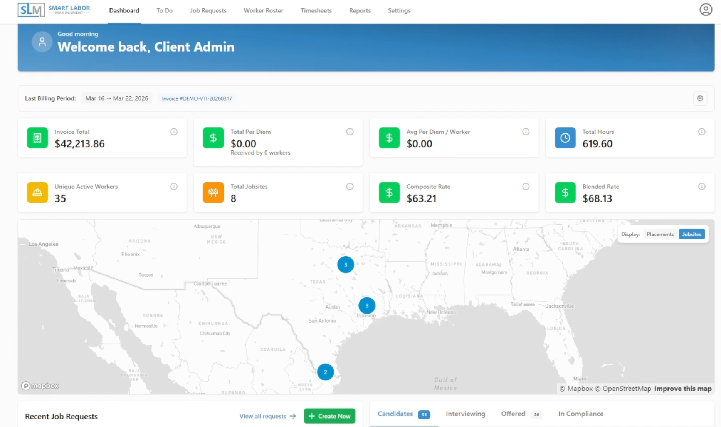Click the Mapbox logo on the map
Image resolution: width=721 pixels, height=427 pixels.
tap(40, 385)
